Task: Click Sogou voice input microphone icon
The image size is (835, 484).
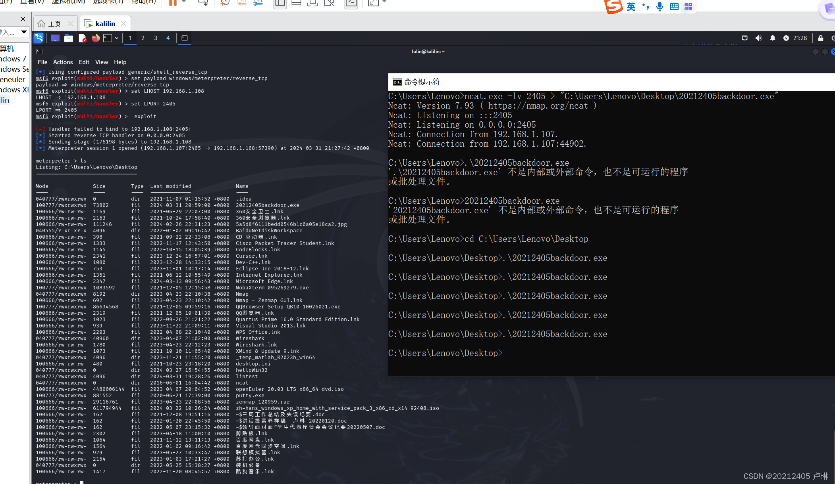Action: [x=660, y=6]
